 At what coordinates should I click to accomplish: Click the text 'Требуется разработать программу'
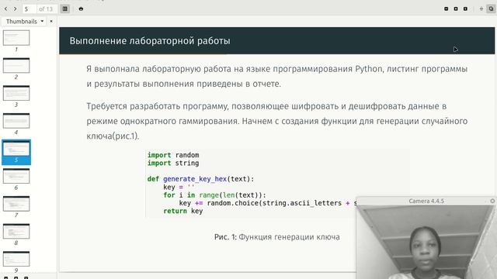point(157,106)
